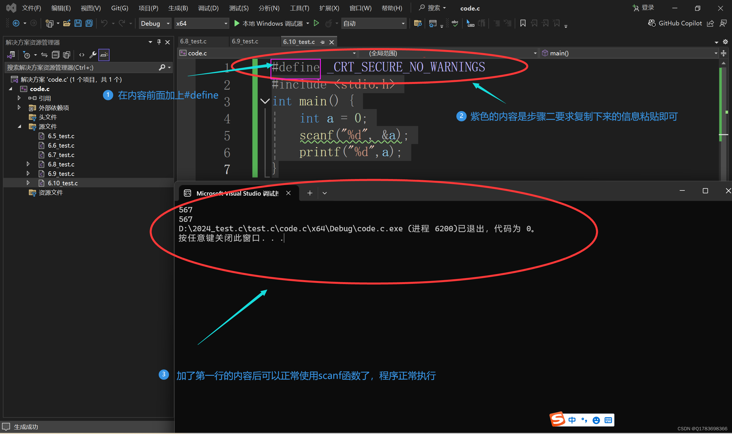Collapse the code.c project node
Viewport: 732px width, 434px height.
pyautogui.click(x=11, y=89)
